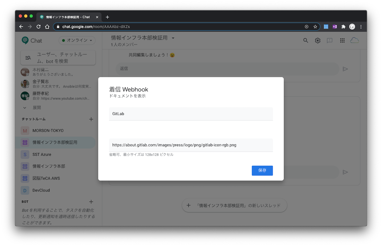Click the Save (保存) button
Image resolution: width=382 pixels, height=246 pixels.
point(262,170)
